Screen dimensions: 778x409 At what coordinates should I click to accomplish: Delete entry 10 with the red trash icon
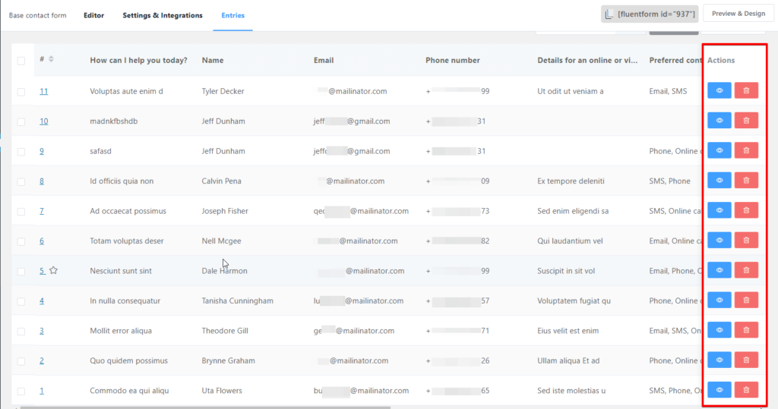[746, 121]
